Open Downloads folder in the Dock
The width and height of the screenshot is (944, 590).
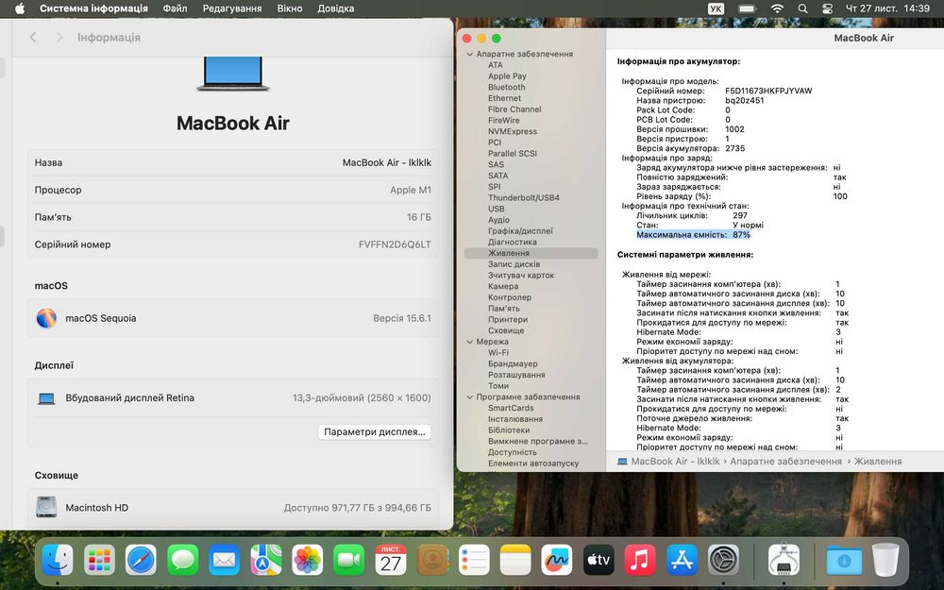(x=843, y=560)
